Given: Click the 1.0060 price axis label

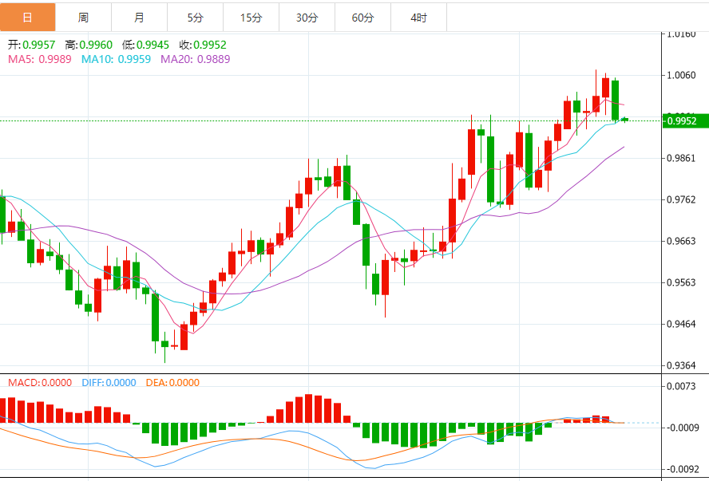Looking at the screenshot, I should point(681,75).
